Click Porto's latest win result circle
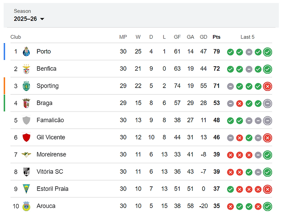Viewport: 293px width, 212px height. coord(268,52)
